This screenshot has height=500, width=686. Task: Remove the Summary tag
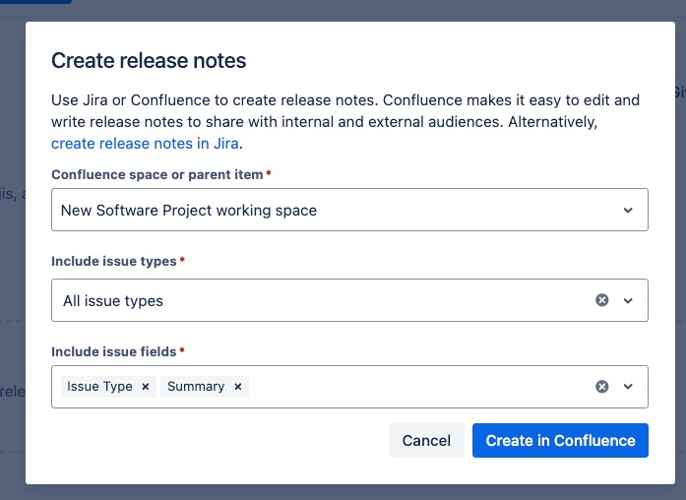[x=238, y=387]
